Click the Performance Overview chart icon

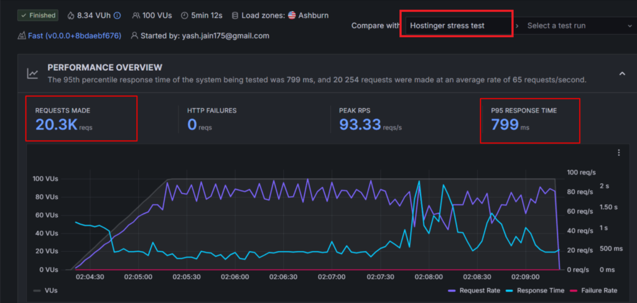(32, 74)
